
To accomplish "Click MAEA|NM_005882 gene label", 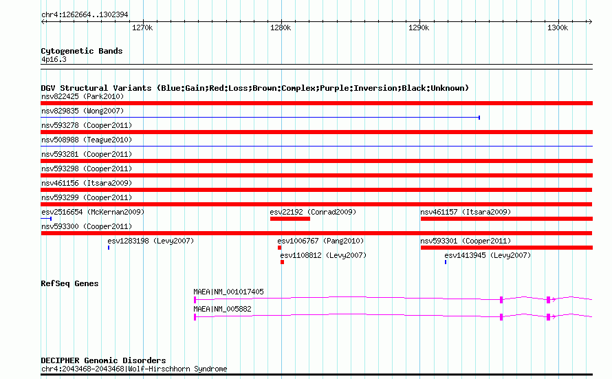I will pyautogui.click(x=222, y=309).
